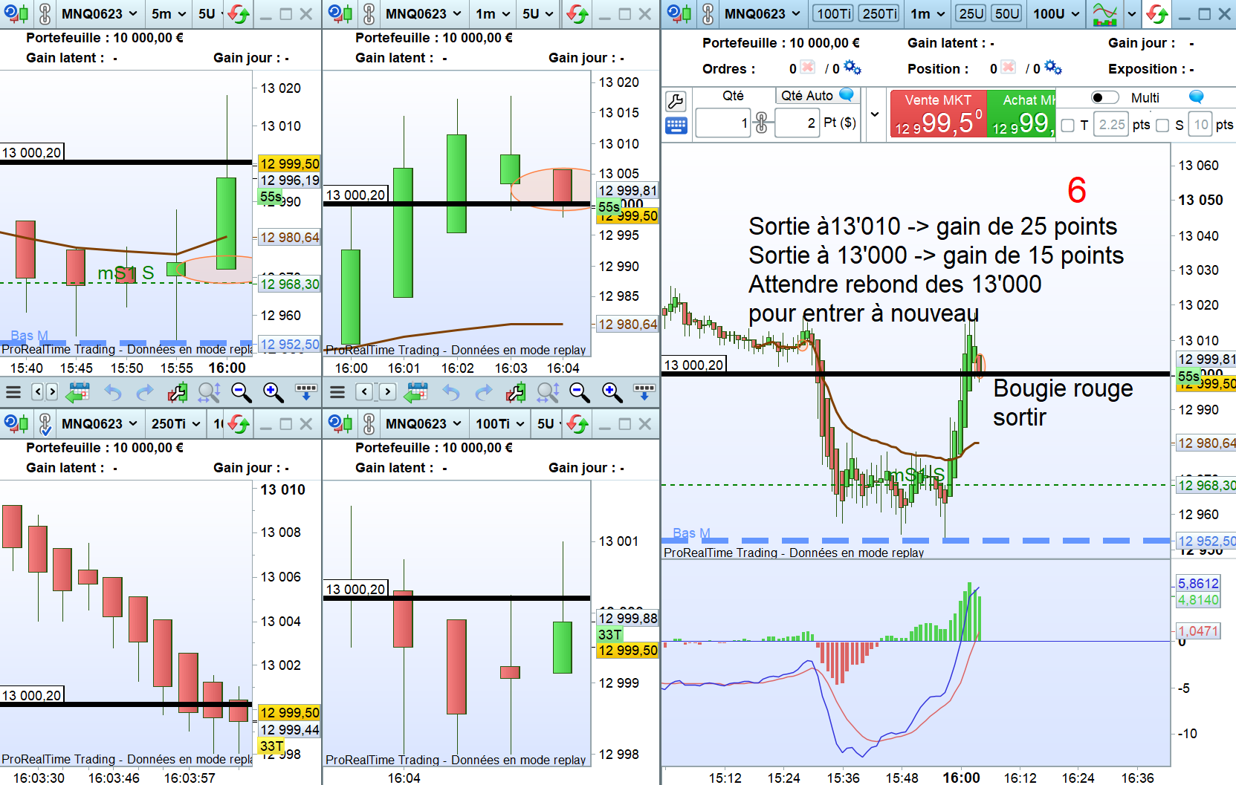Open the Position gear settings icon
This screenshot has width=1236, height=785.
[1053, 68]
